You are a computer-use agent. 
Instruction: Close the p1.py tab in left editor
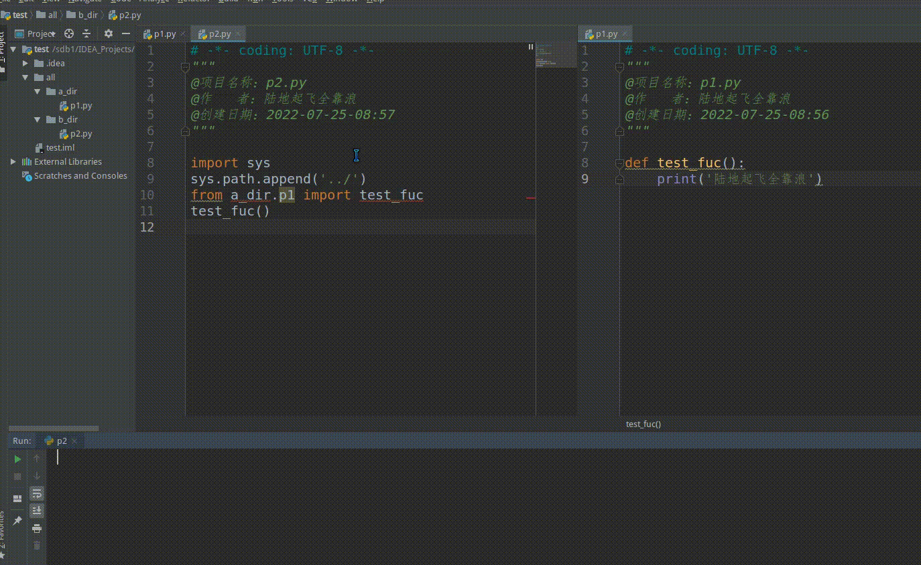tap(183, 34)
